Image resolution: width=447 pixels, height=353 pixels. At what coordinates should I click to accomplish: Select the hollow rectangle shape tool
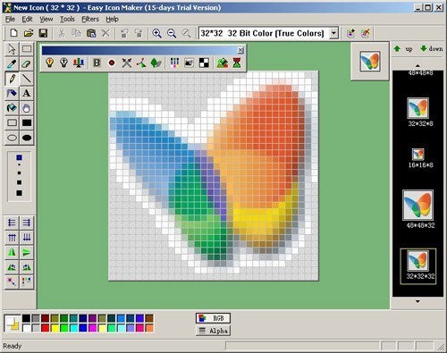point(12,122)
